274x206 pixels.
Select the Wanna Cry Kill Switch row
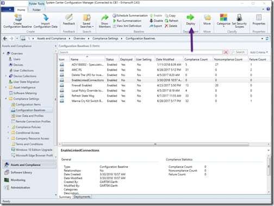(x=164, y=101)
